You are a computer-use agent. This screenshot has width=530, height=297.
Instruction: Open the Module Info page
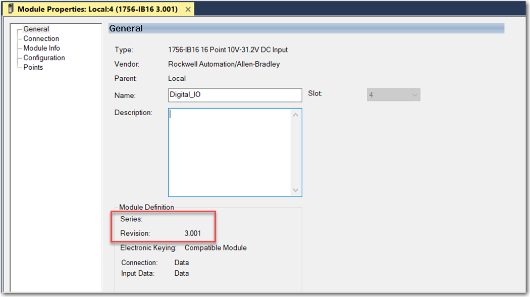(41, 48)
